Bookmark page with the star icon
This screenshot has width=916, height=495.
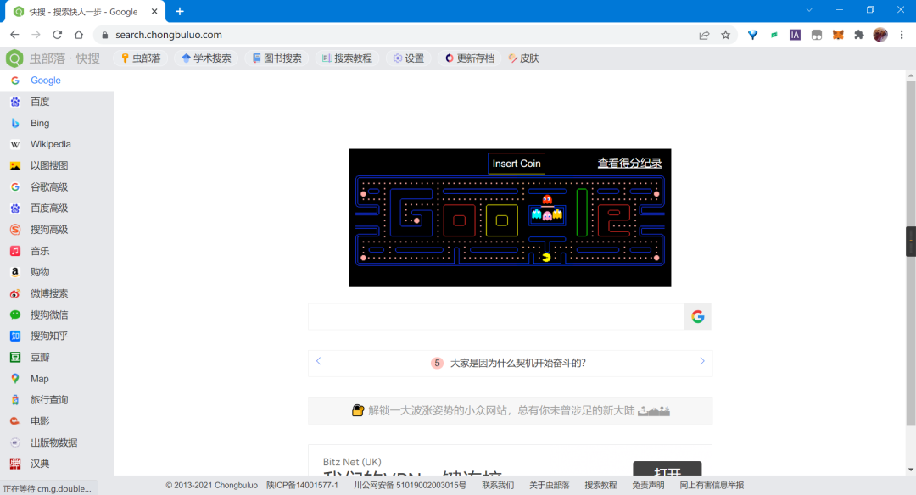(725, 35)
